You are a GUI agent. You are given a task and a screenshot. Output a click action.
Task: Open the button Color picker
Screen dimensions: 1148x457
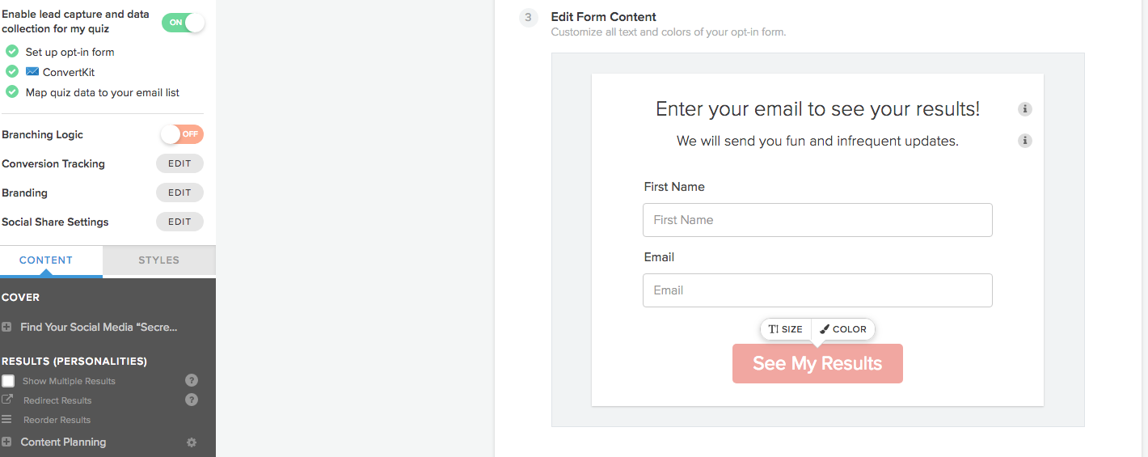click(x=843, y=329)
